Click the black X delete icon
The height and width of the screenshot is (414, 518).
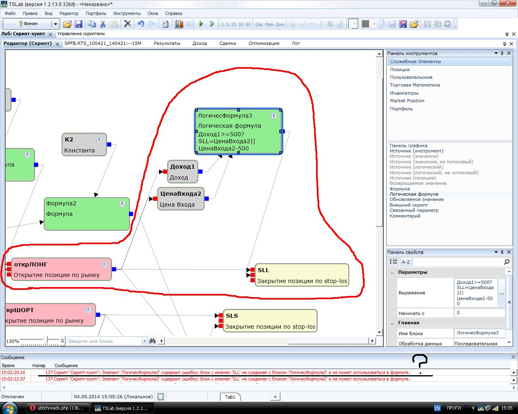(127, 24)
